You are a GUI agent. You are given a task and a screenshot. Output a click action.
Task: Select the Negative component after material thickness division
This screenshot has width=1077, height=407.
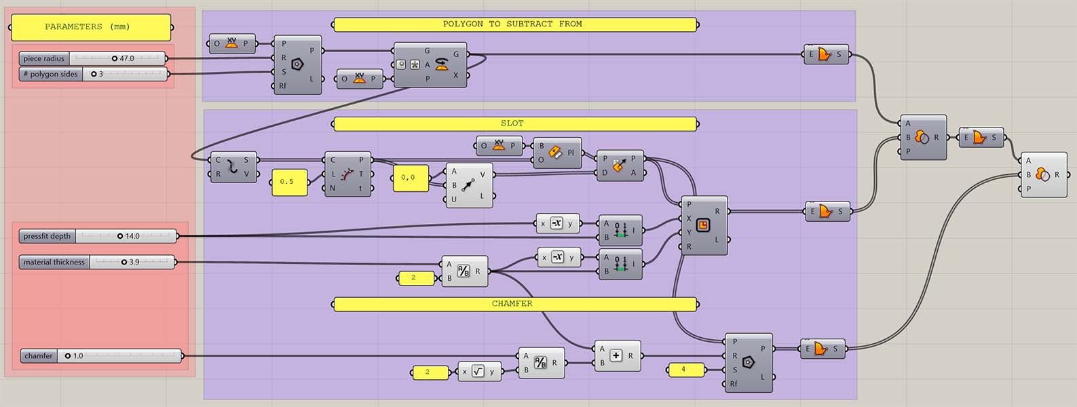click(x=559, y=257)
